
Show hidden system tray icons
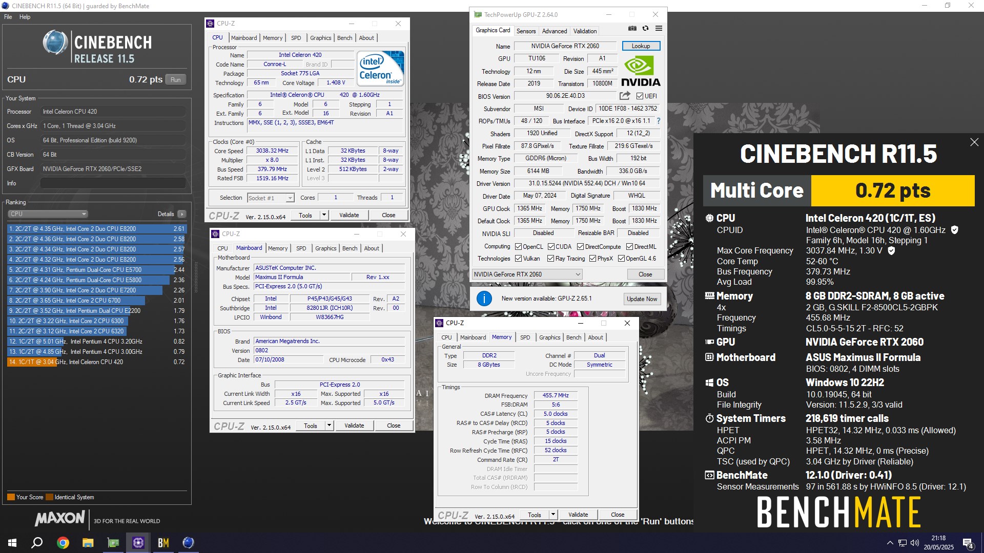890,543
